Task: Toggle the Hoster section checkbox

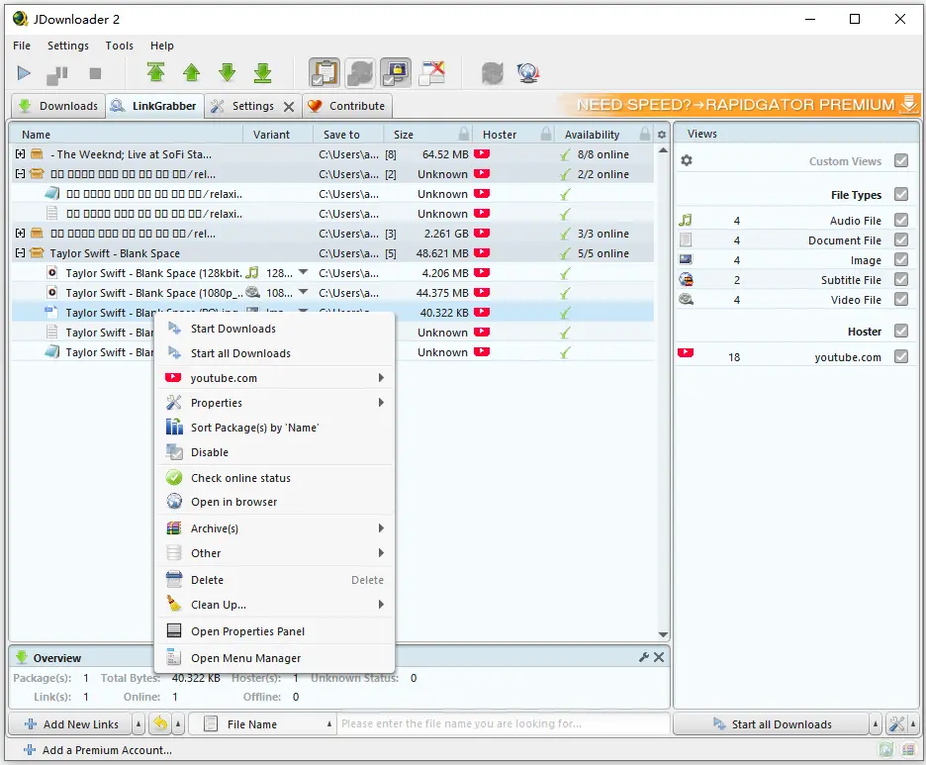Action: pos(900,331)
